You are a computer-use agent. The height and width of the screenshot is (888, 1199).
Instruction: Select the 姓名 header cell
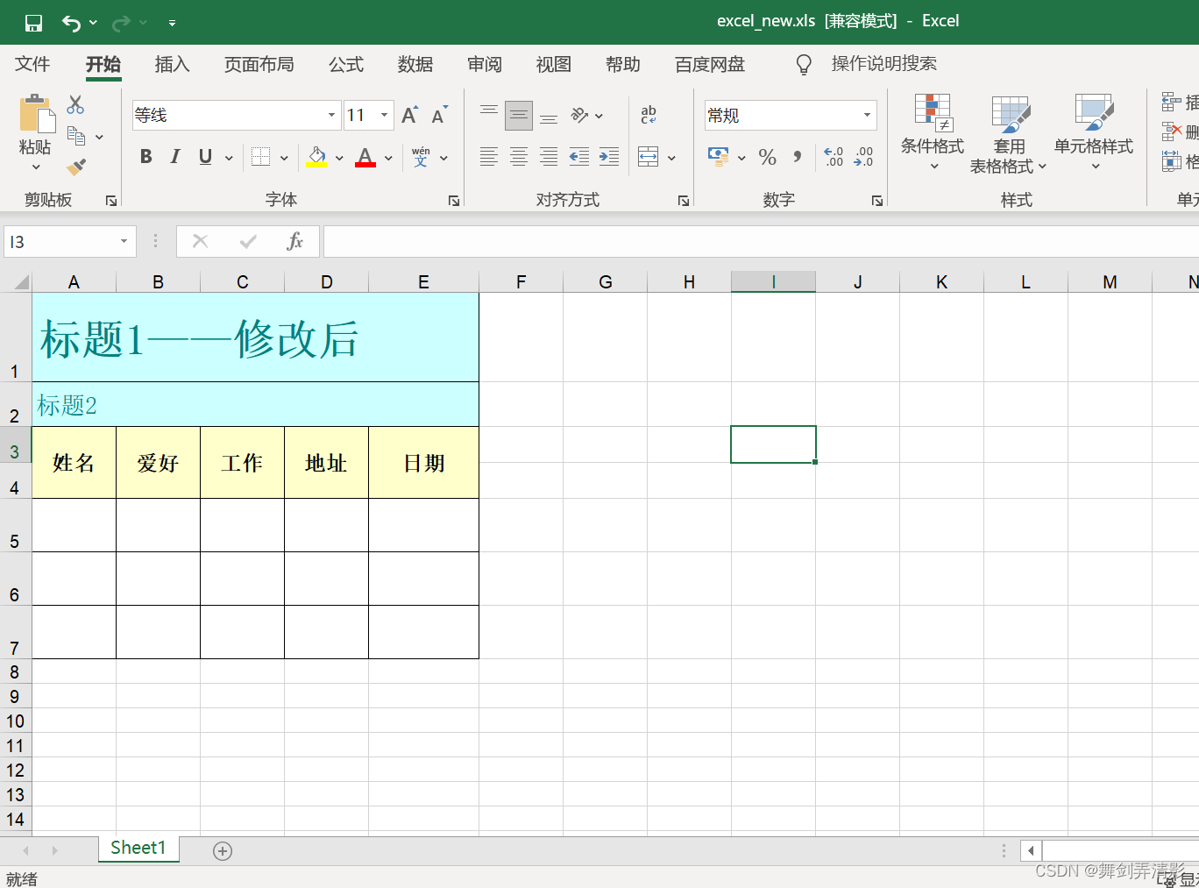(74, 463)
